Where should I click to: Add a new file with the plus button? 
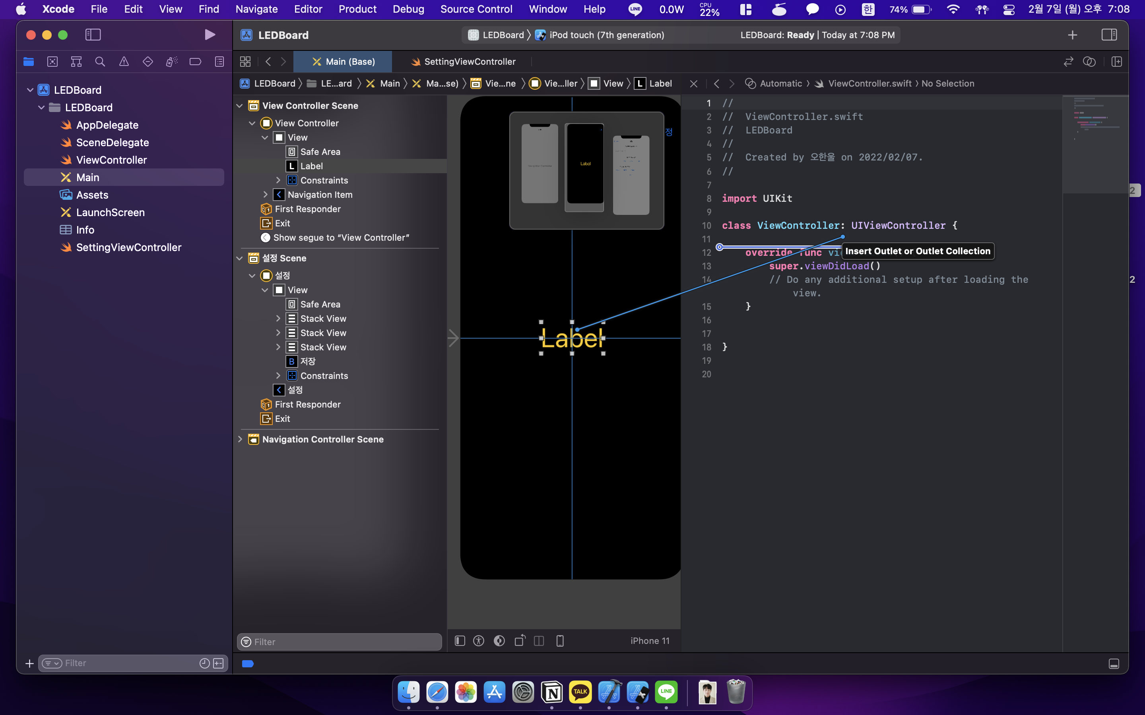coord(29,663)
